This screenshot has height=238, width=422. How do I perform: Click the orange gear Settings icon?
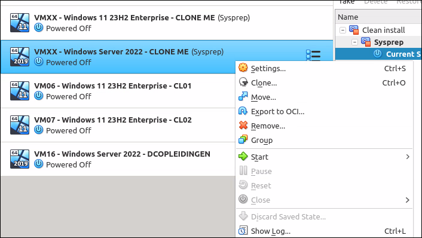[243, 68]
